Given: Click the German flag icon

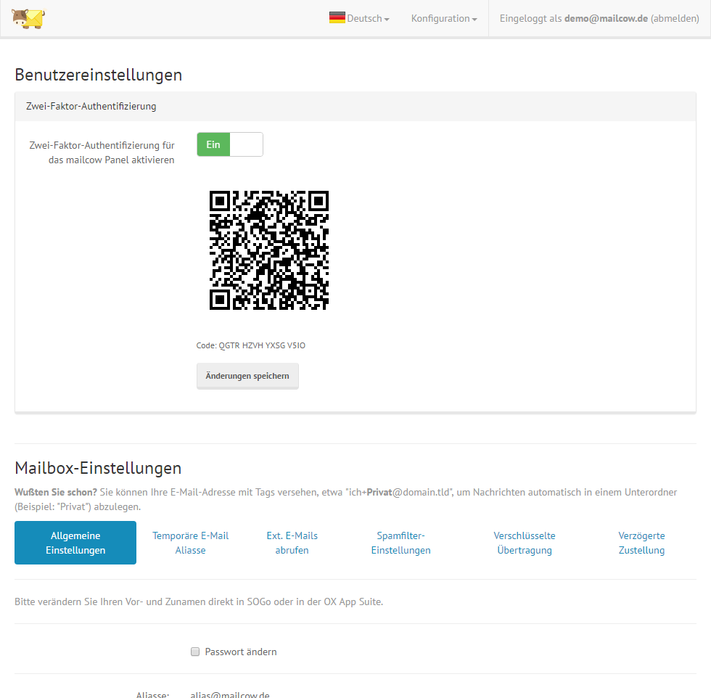Looking at the screenshot, I should click(x=337, y=18).
